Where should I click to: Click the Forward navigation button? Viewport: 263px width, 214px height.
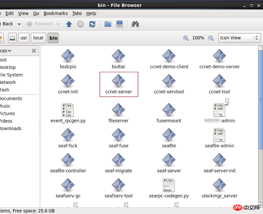(x=39, y=24)
